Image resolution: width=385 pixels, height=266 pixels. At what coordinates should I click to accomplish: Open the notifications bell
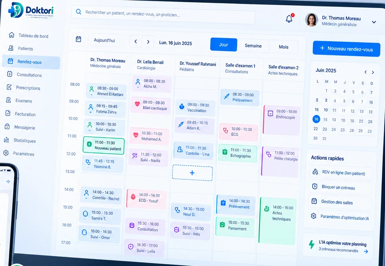289,19
